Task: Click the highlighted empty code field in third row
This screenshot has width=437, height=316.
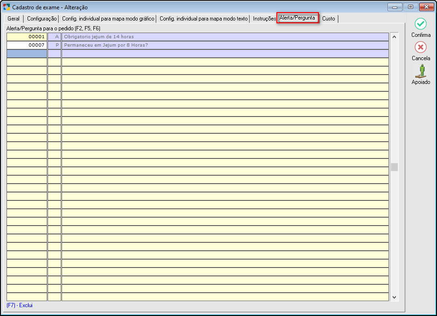Action: click(27, 54)
